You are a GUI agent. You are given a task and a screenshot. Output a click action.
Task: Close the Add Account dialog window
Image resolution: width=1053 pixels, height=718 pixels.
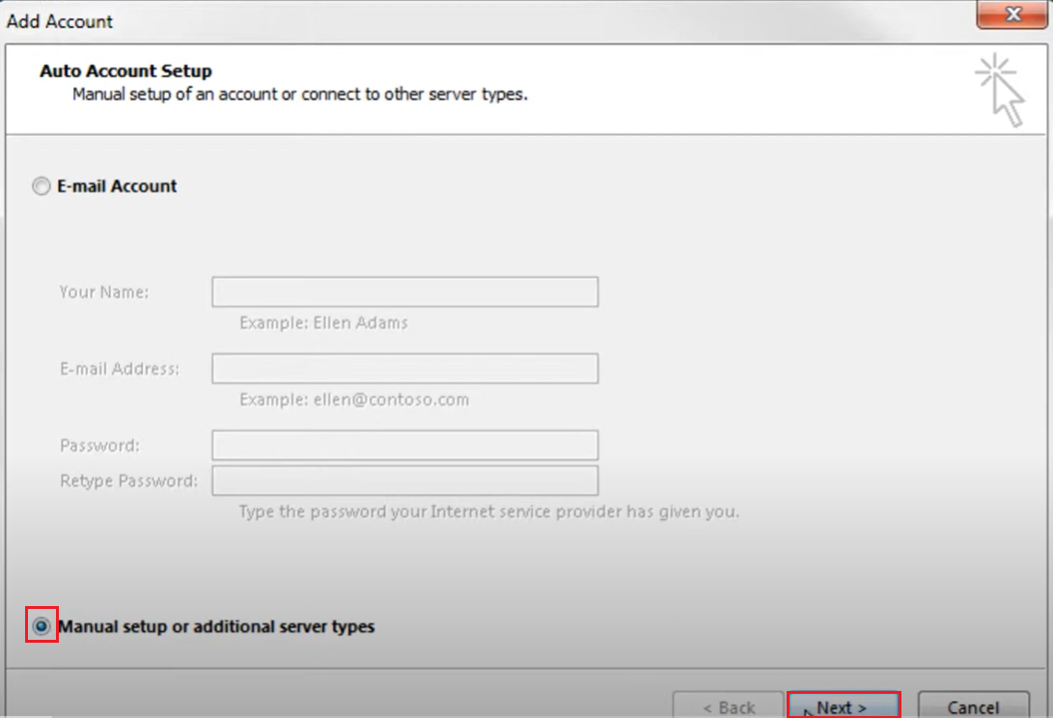[x=1012, y=14]
